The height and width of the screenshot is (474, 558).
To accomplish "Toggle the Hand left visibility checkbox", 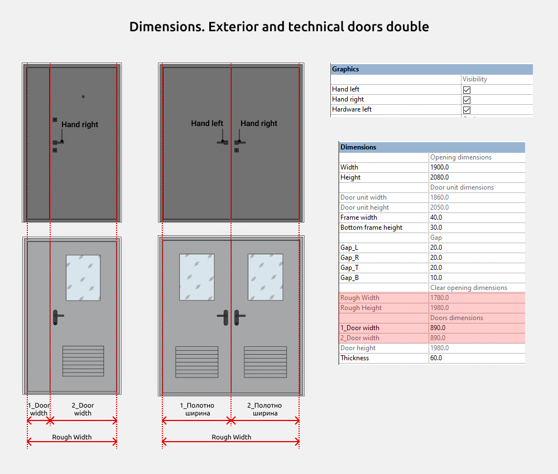I will click(x=466, y=90).
